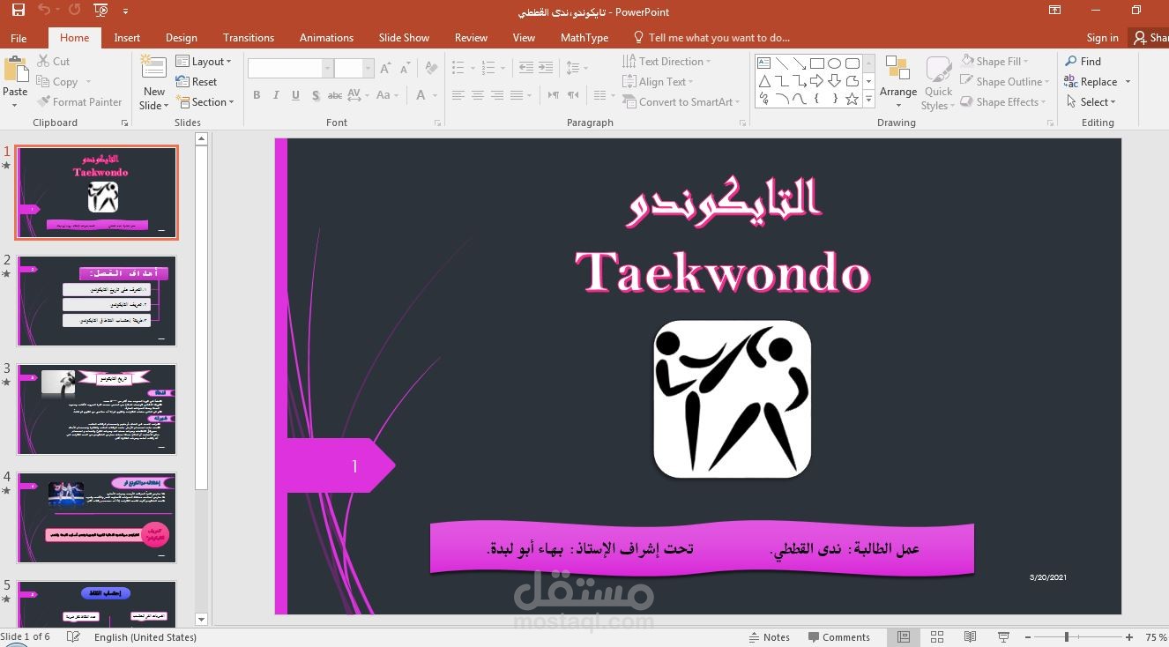The height and width of the screenshot is (647, 1169).
Task: Select the Format Painter tool
Action: pos(79,102)
